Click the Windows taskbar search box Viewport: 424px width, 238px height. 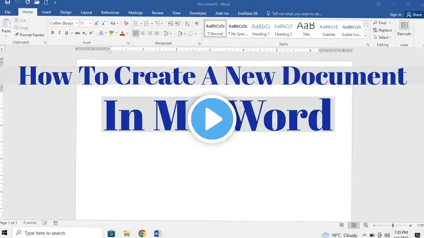[x=58, y=233]
